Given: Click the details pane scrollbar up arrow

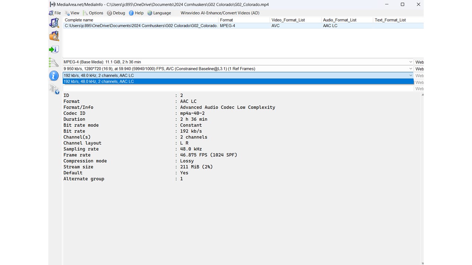Looking at the screenshot, I should pos(422,95).
